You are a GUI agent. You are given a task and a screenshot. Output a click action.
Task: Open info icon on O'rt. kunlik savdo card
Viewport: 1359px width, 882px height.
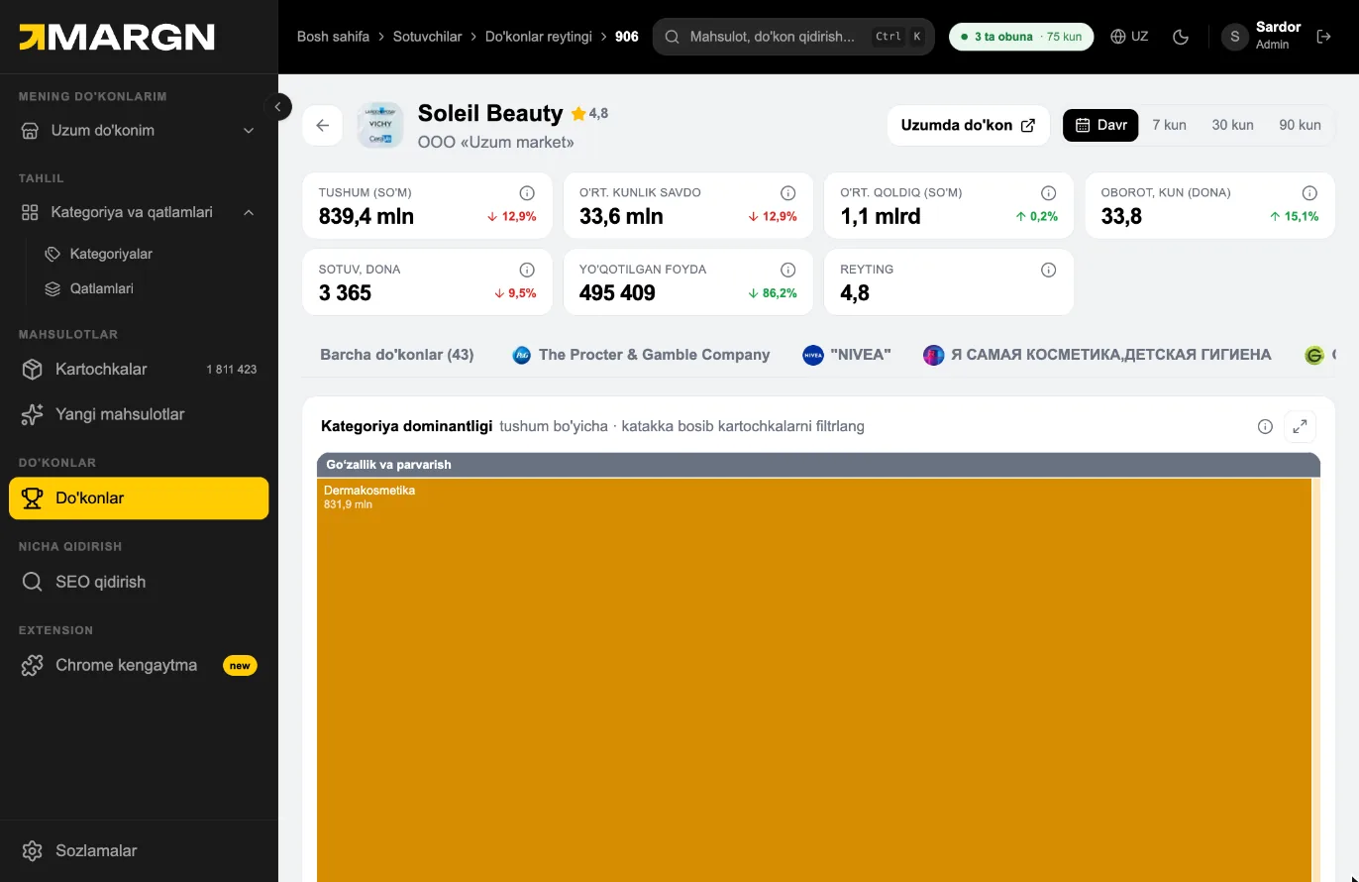[787, 193]
